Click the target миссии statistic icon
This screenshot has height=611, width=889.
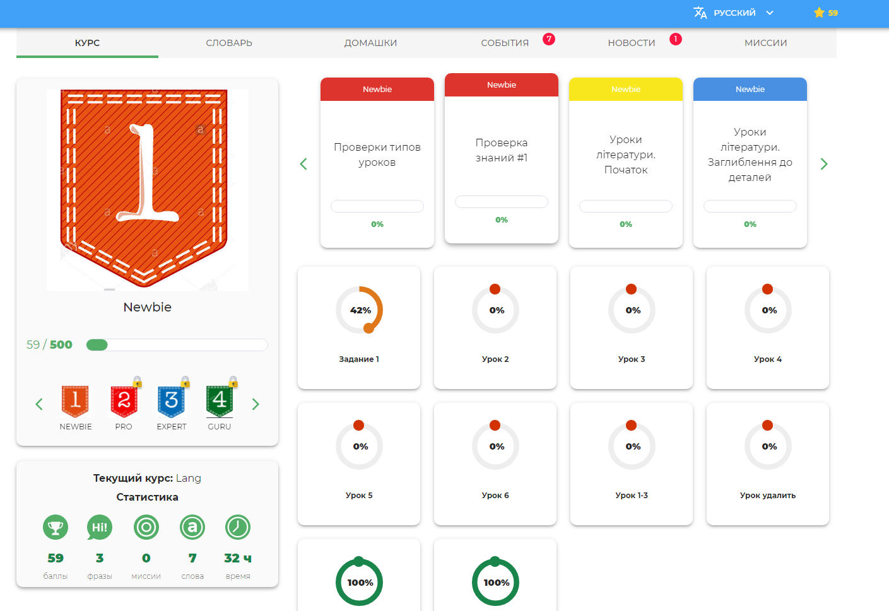[x=146, y=527]
